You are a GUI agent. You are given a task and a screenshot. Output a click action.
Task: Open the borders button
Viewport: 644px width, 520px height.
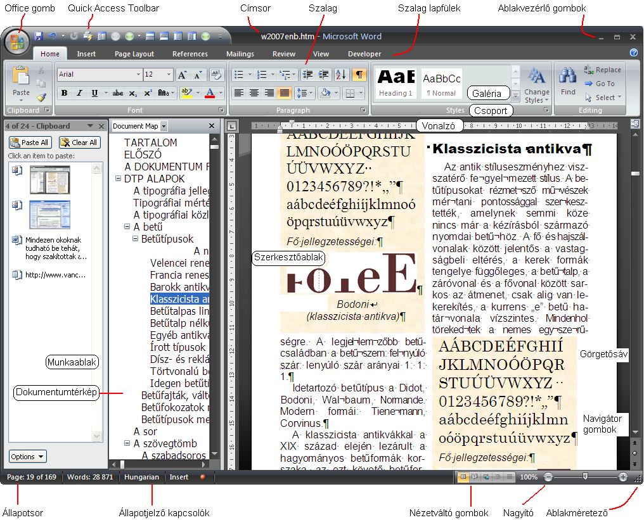click(350, 93)
